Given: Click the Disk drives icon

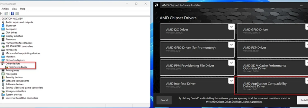Looking at the screenshot, I should point(3,33).
